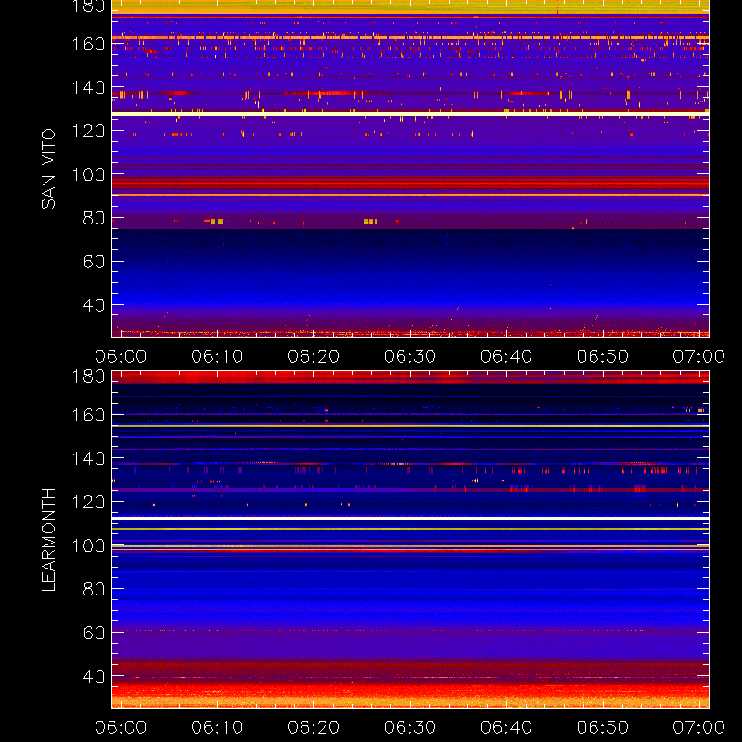Viewport: 742px width, 742px height.
Task: Click 06:20 time label under San Vito plot
Action: [x=313, y=356]
